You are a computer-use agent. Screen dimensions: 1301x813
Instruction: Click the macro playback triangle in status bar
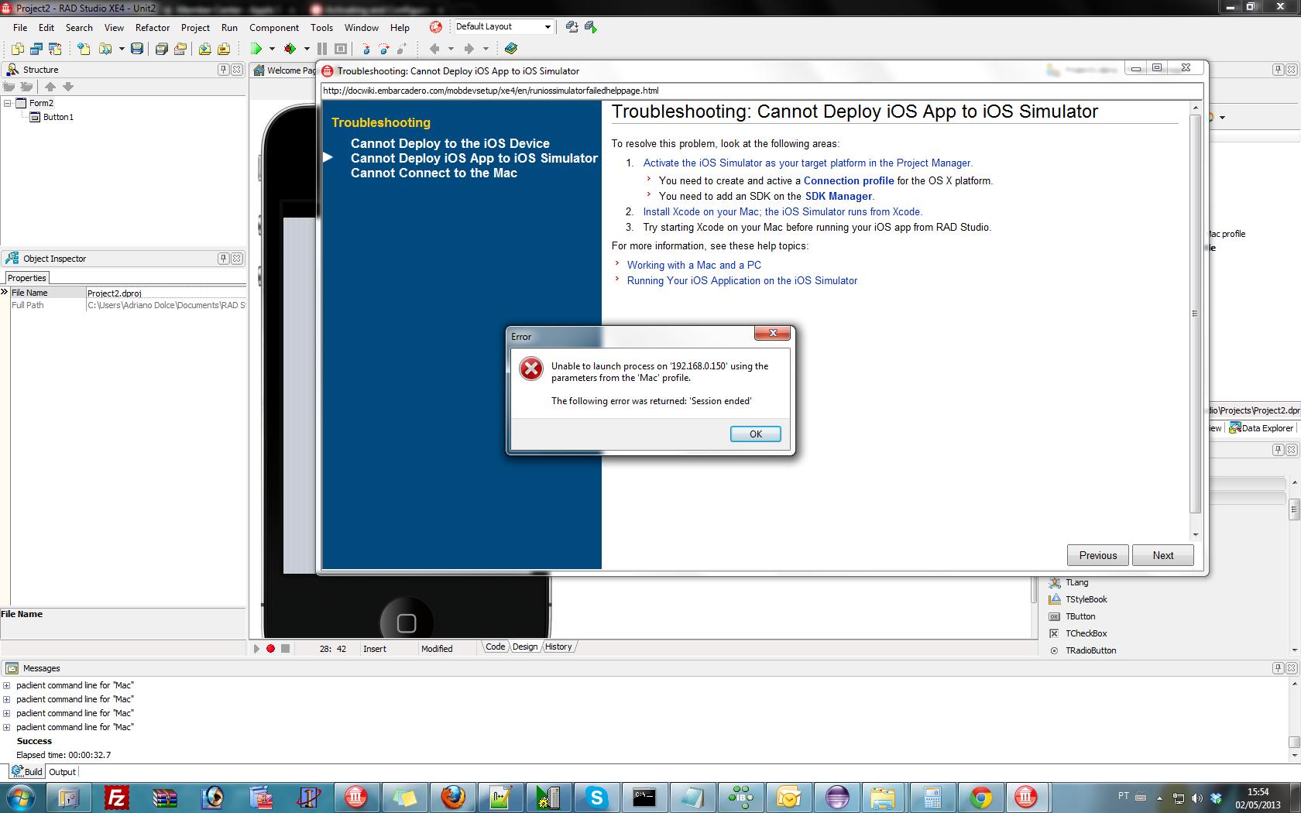(256, 648)
